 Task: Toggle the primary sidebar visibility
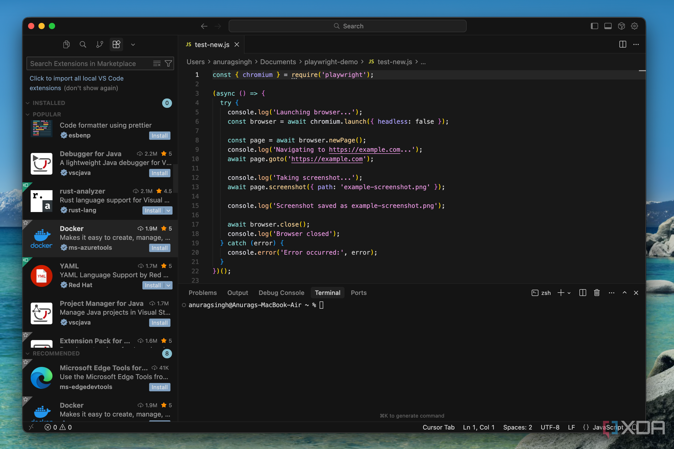click(x=594, y=26)
